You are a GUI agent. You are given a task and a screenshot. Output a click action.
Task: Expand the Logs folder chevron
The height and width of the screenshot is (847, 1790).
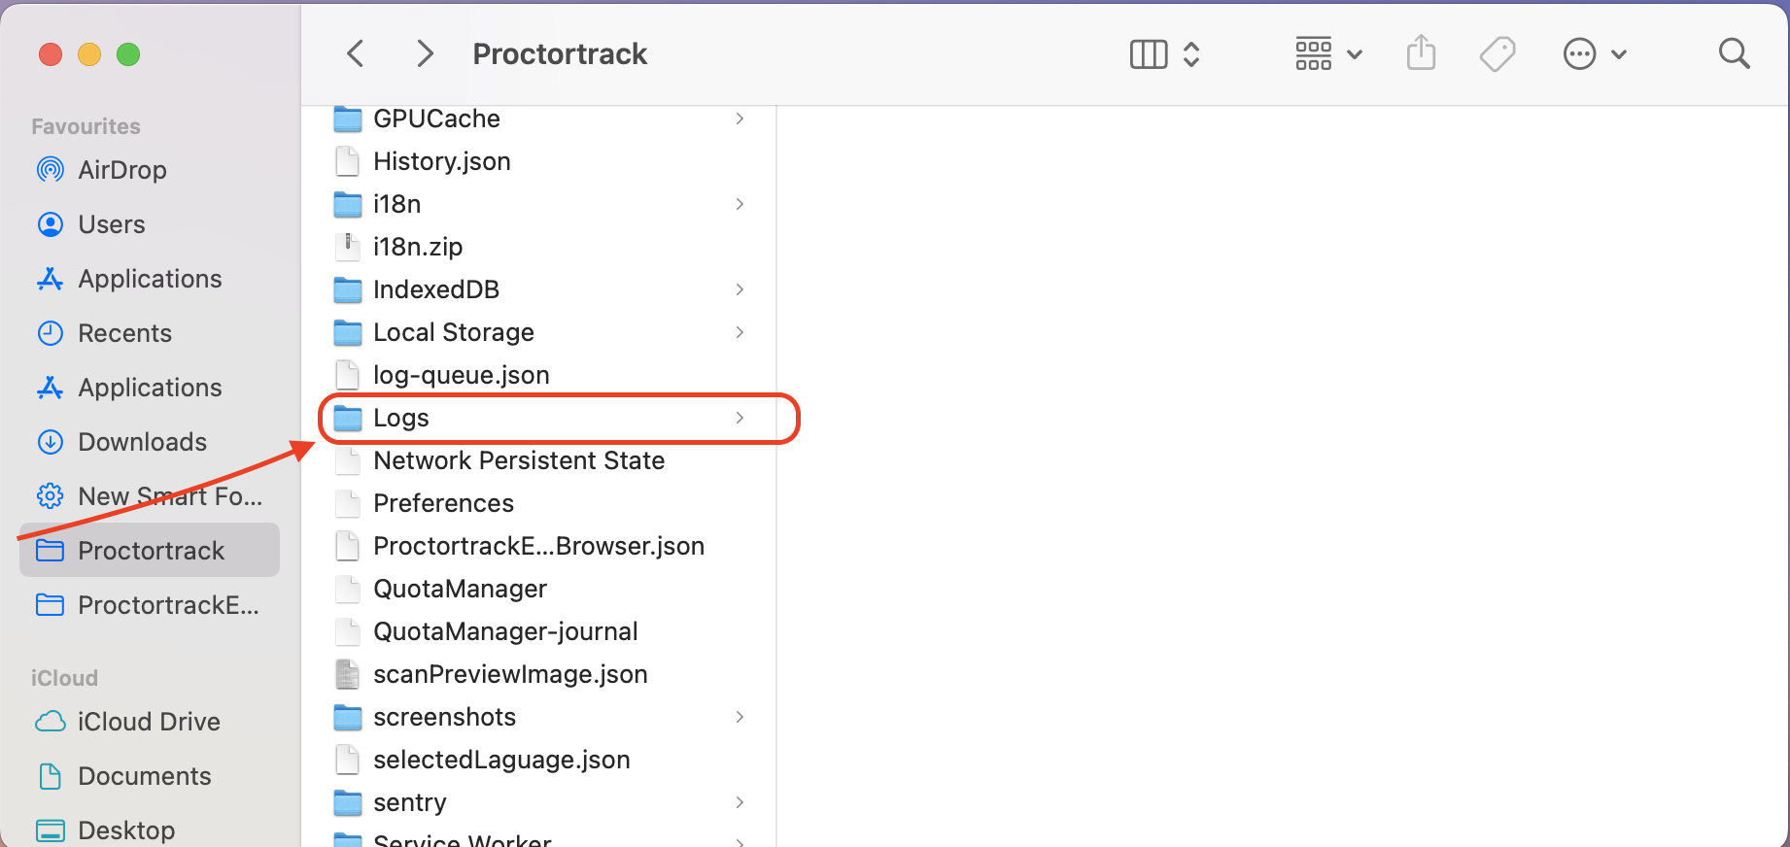click(x=740, y=418)
